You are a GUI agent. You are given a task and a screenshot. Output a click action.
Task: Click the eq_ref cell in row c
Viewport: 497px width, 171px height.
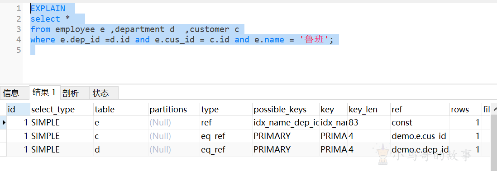[x=226, y=136]
